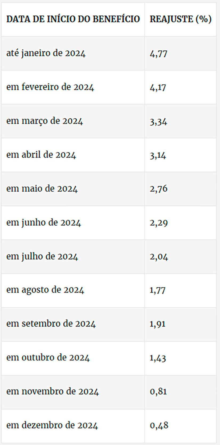Select the 'até janeiro de 2024' cell

click(x=73, y=53)
